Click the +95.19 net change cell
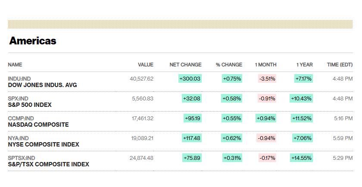Image resolution: width=362 pixels, height=187 pixels. pos(193,118)
